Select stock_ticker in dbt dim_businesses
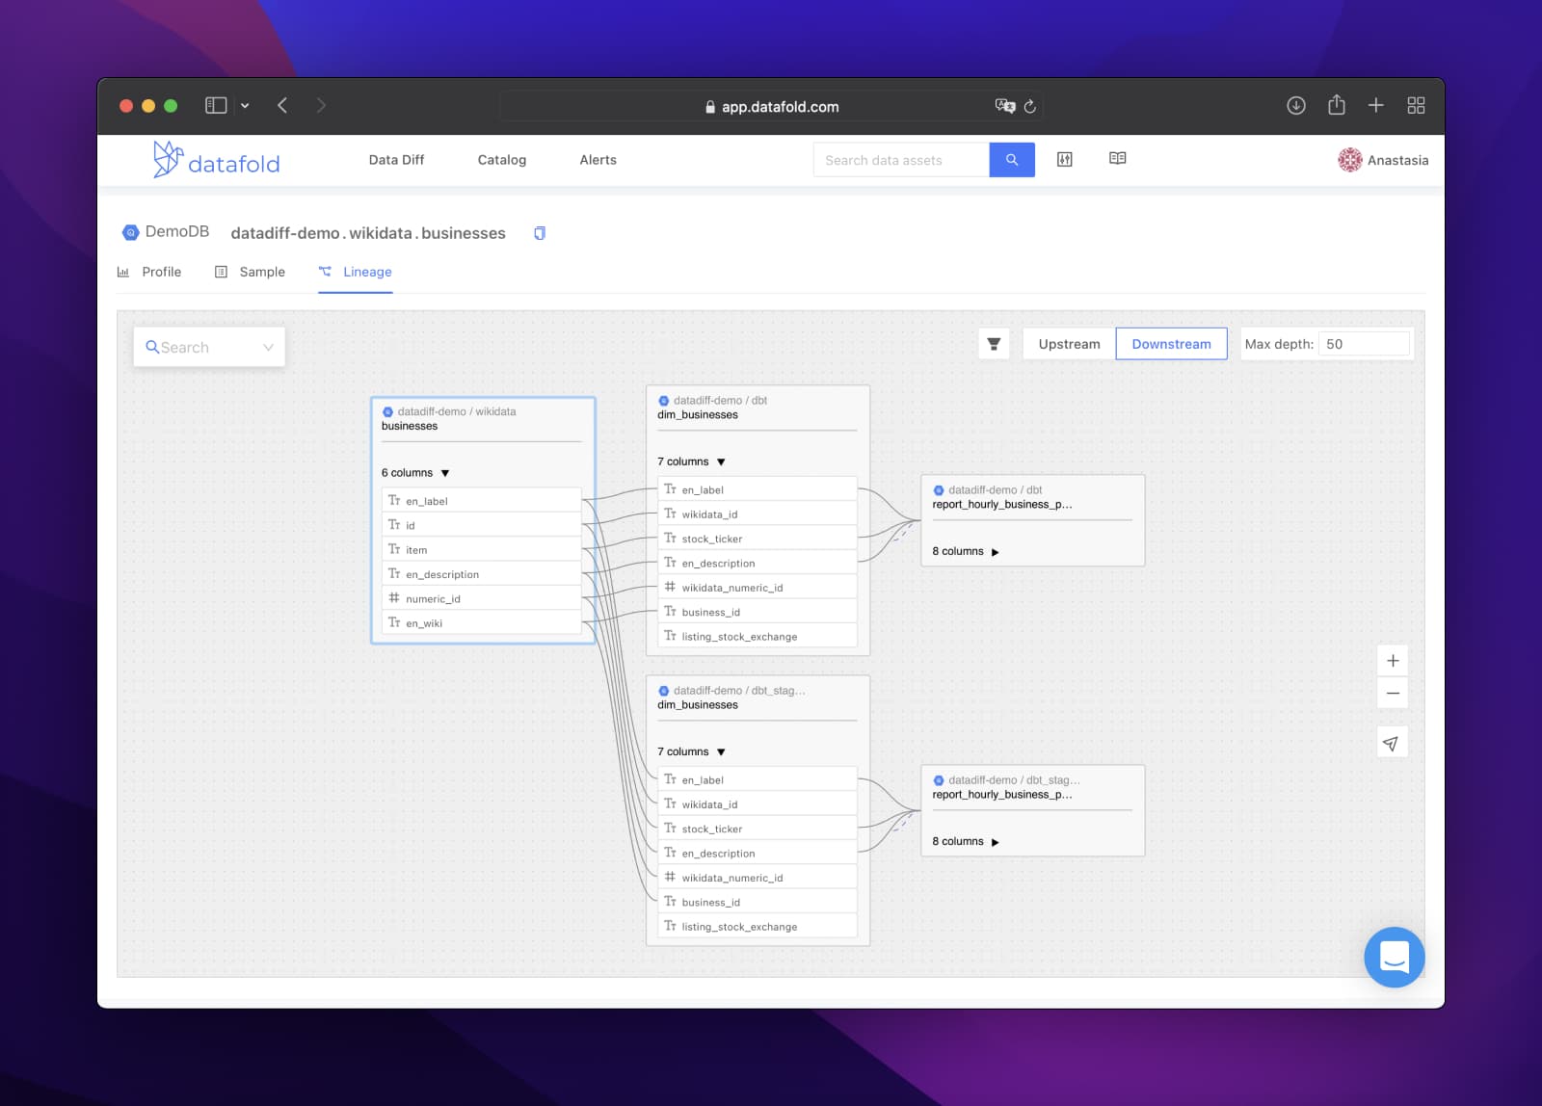The height and width of the screenshot is (1106, 1542). coord(758,539)
